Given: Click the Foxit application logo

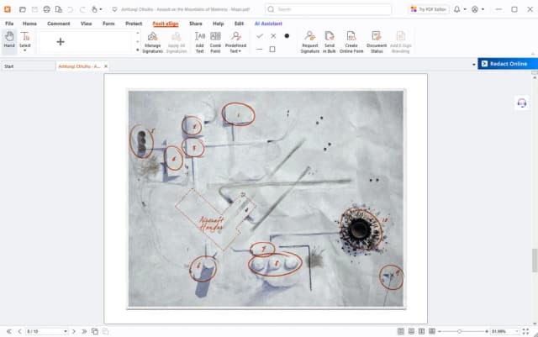Looking at the screenshot, I should click(8, 9).
